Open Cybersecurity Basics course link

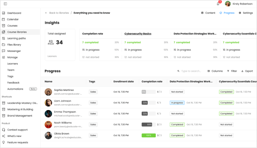[138, 34]
